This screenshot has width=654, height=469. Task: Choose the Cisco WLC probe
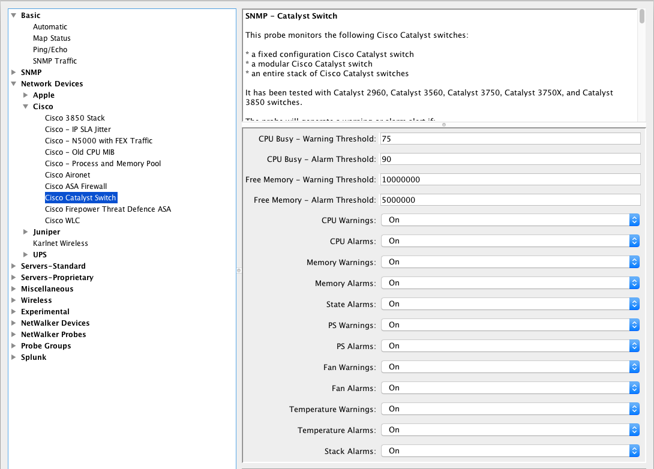(x=62, y=221)
